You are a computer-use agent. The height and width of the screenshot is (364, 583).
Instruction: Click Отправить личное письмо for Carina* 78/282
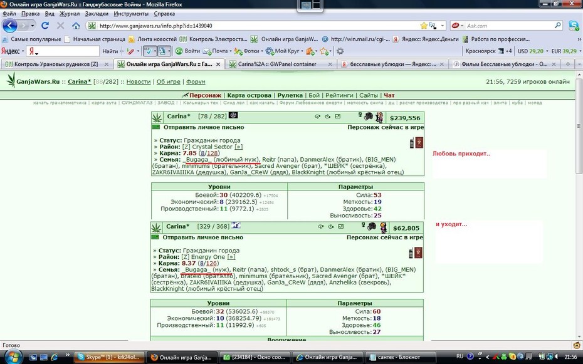coord(204,127)
